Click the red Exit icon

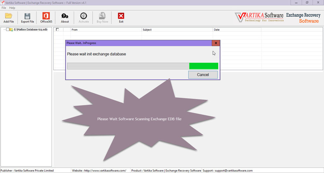click(121, 16)
